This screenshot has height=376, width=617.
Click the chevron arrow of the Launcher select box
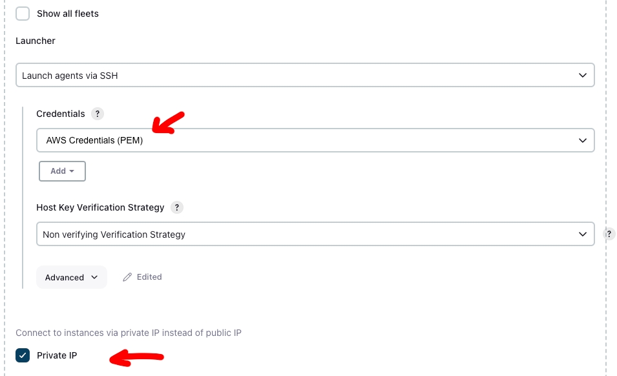582,76
